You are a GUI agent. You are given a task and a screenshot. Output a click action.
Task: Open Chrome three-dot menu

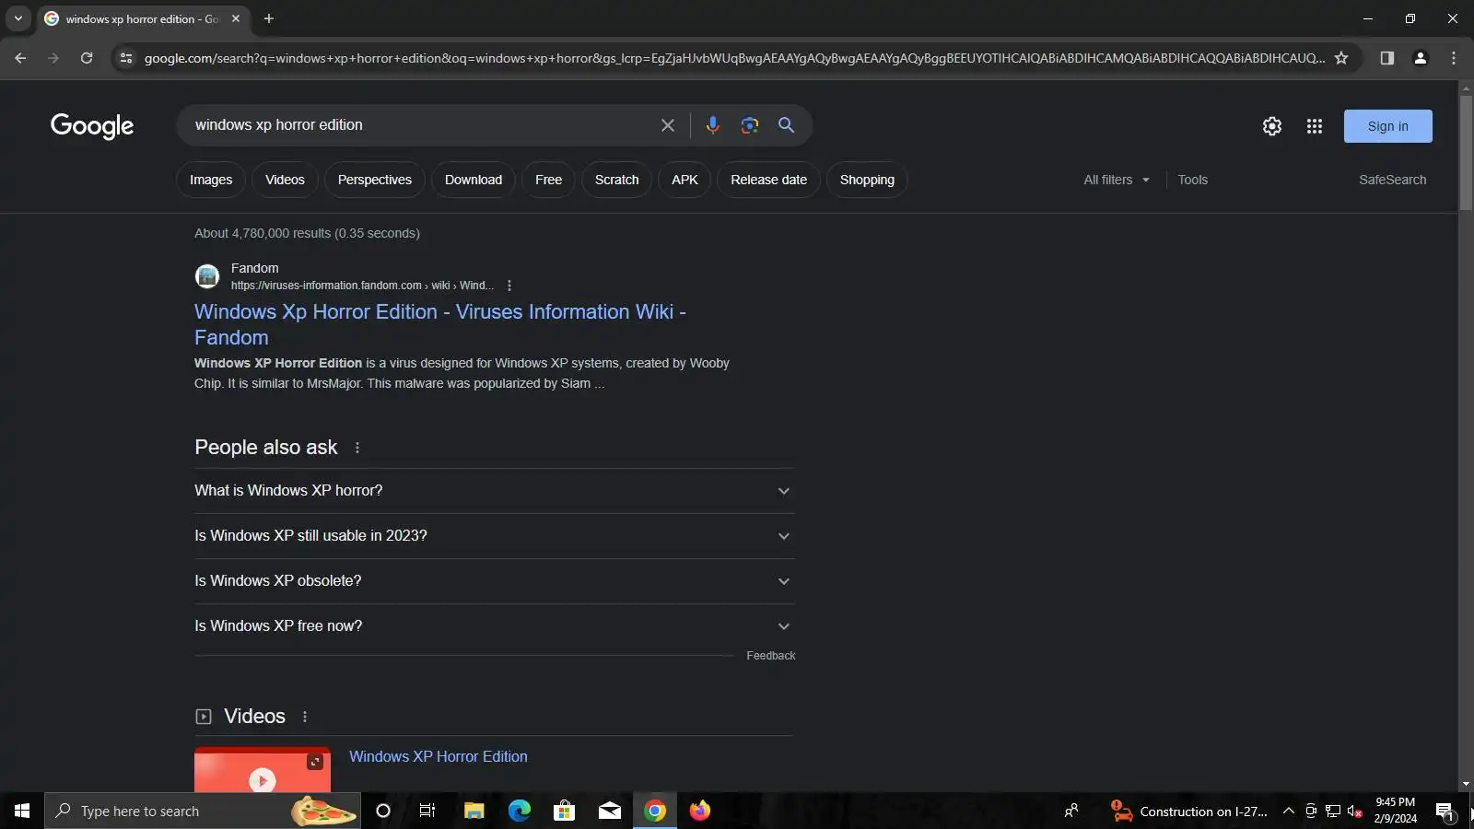1454,58
